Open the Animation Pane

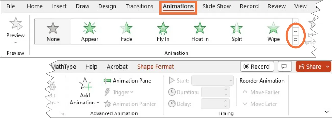(x=127, y=81)
